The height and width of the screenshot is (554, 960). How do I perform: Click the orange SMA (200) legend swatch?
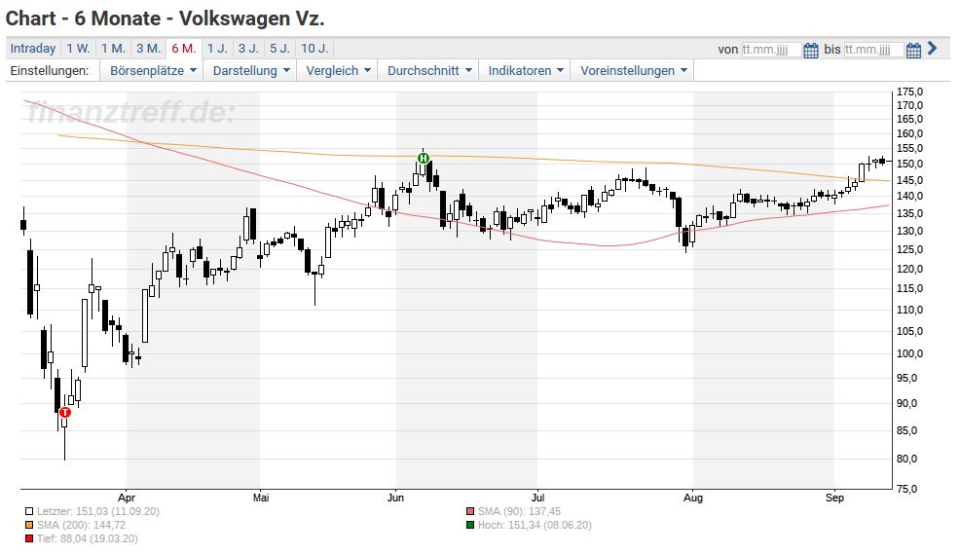pyautogui.click(x=29, y=525)
